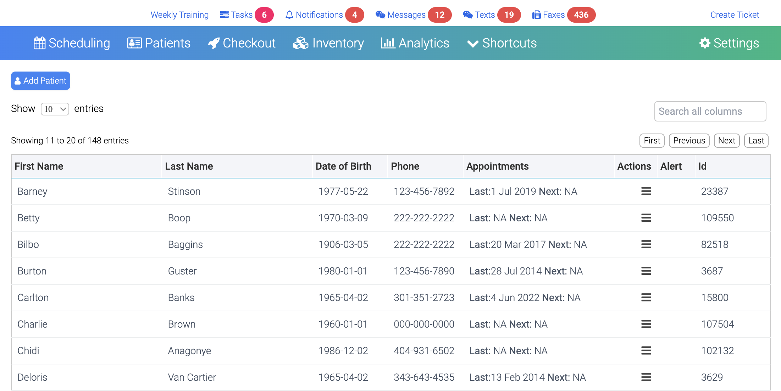The height and width of the screenshot is (391, 781).
Task: Open the Tasks list icon
Action: click(x=224, y=14)
